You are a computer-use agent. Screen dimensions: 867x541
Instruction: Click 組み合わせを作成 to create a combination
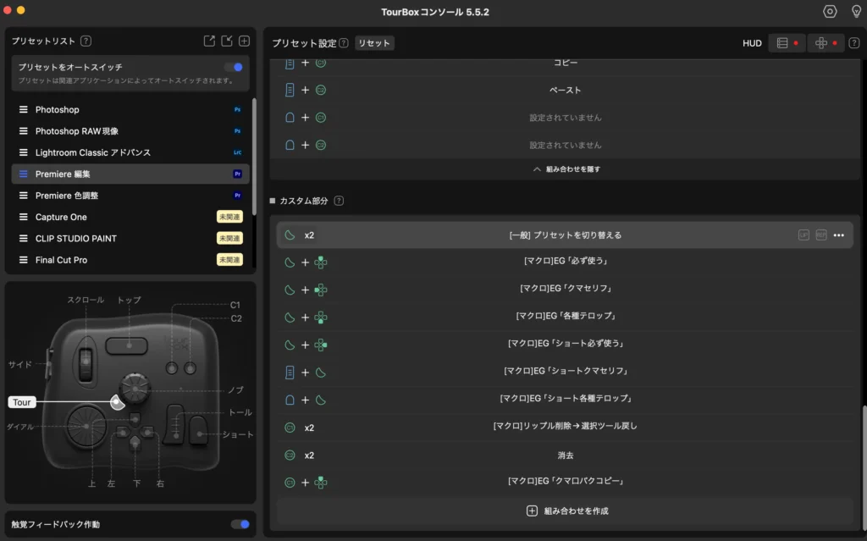[x=566, y=511]
